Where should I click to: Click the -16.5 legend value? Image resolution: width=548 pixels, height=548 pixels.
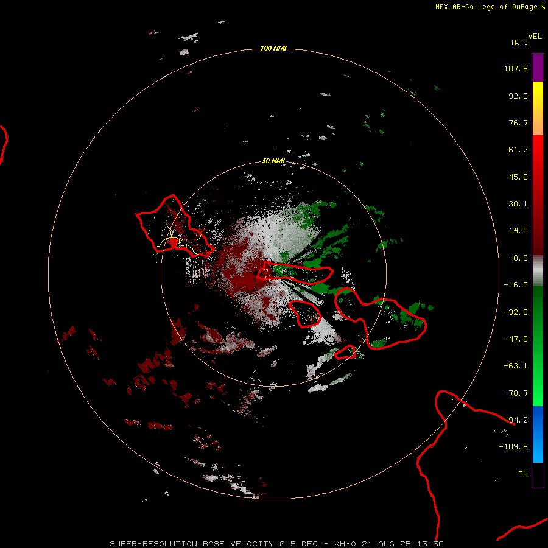point(516,285)
